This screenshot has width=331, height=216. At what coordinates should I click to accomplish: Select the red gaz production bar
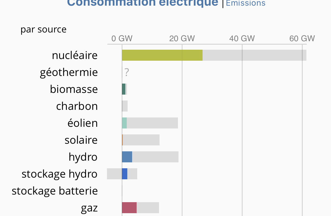[129, 208]
